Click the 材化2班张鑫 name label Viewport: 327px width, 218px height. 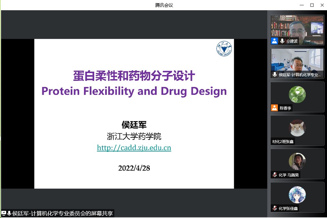click(283, 142)
